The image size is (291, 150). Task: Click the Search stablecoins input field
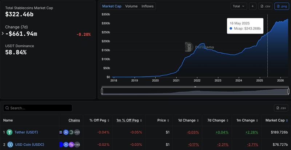tap(38, 108)
